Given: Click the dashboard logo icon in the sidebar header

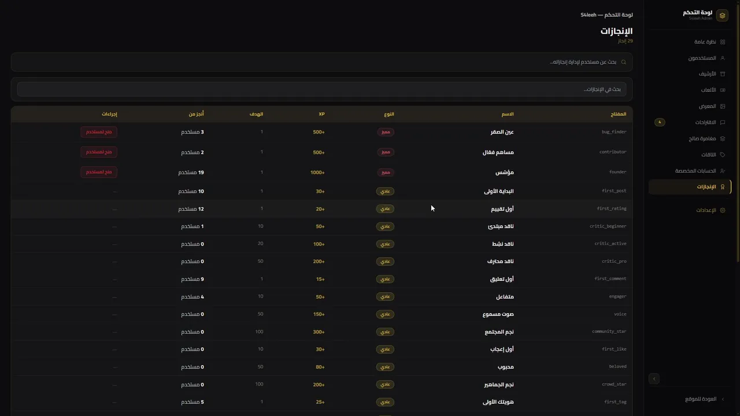Looking at the screenshot, I should point(722,16).
